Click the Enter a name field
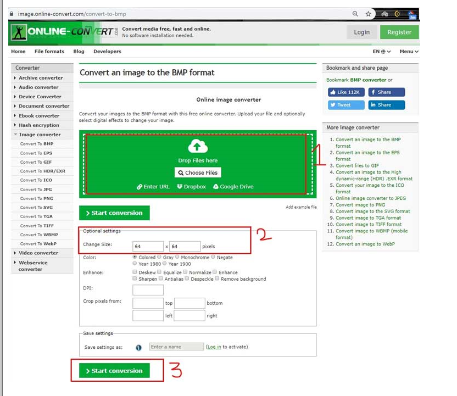 [176, 347]
